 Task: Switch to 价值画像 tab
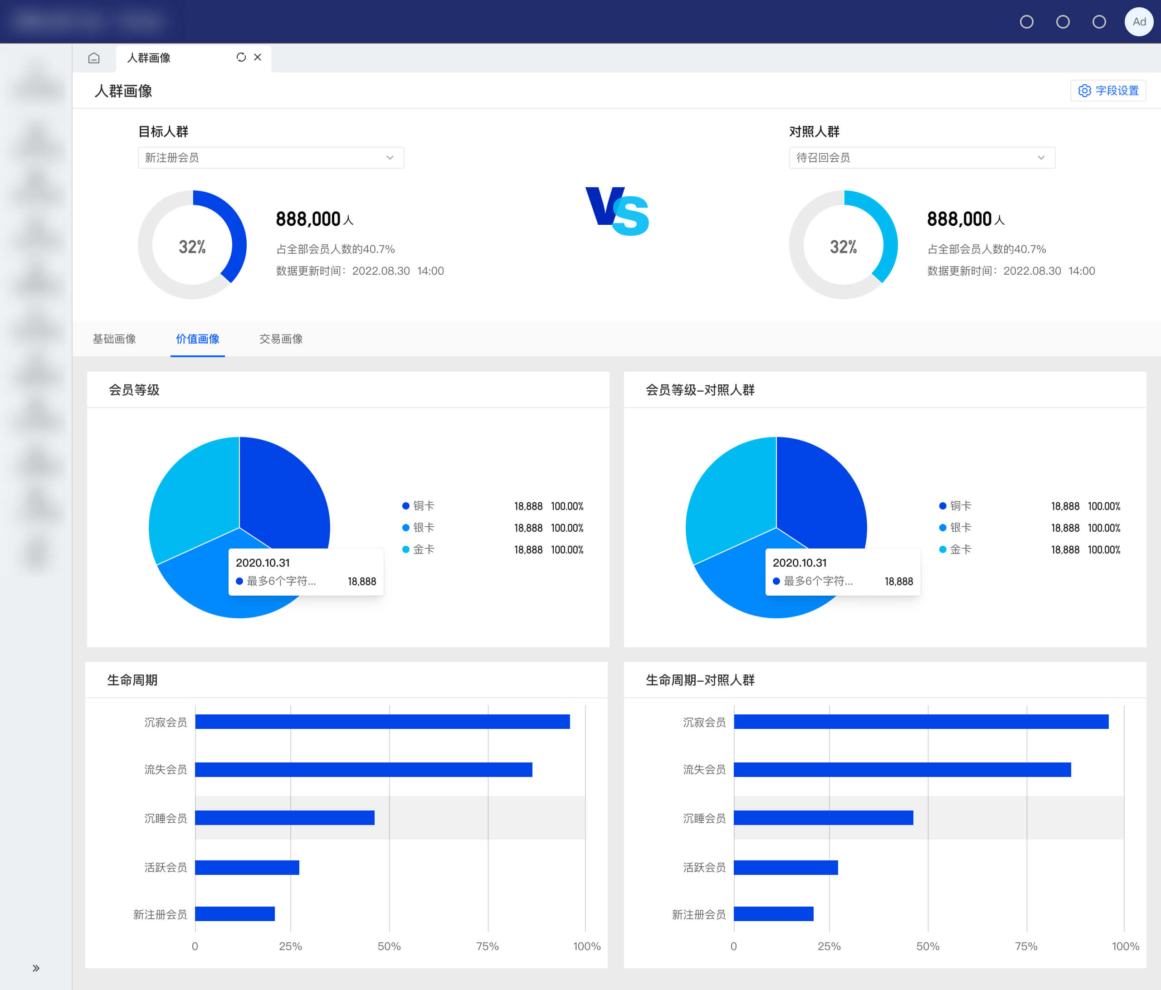197,339
